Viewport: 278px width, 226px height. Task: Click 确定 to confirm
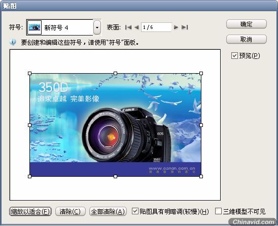click(x=247, y=24)
